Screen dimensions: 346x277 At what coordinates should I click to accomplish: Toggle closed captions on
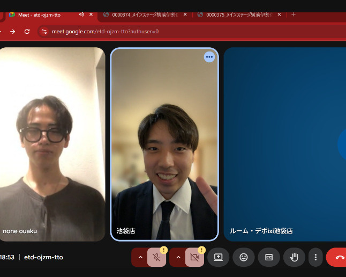[269, 257]
